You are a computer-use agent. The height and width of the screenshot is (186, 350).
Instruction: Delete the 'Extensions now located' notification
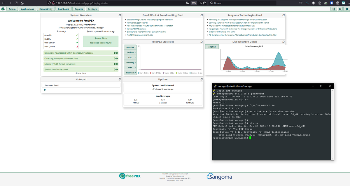tap(117, 53)
